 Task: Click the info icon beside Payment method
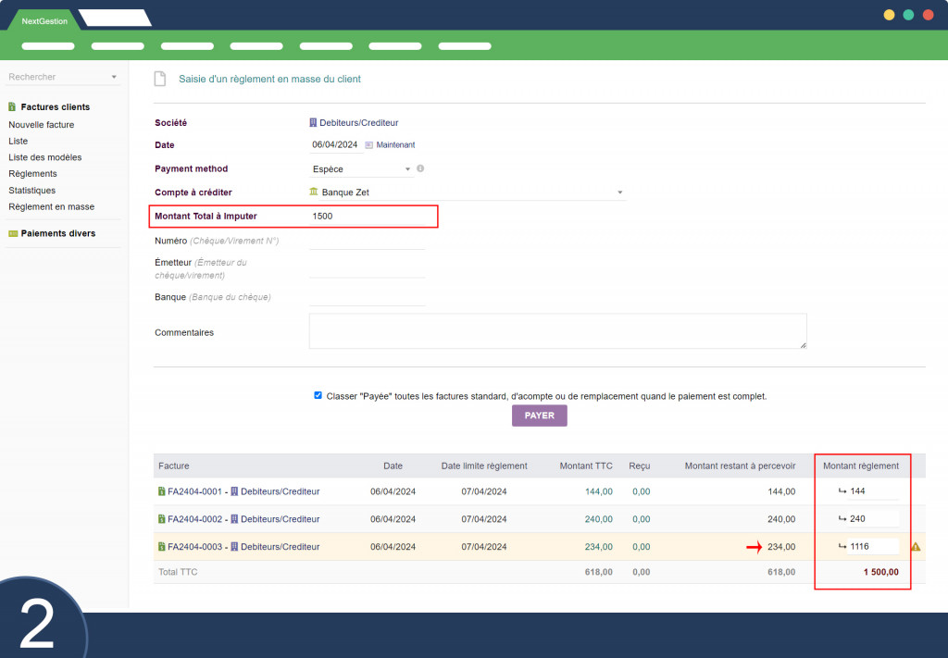click(x=420, y=168)
